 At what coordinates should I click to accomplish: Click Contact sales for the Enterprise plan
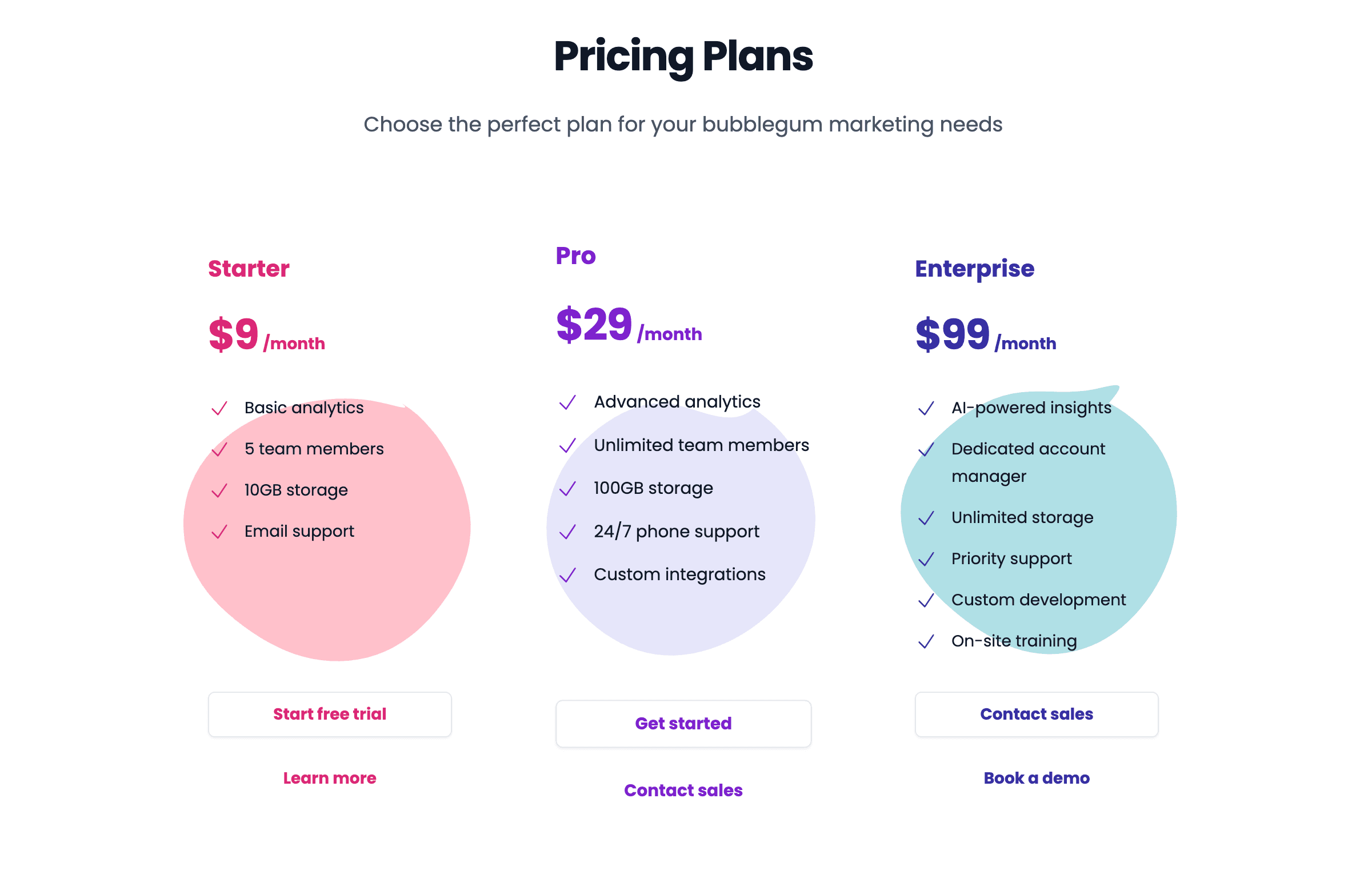point(1037,714)
